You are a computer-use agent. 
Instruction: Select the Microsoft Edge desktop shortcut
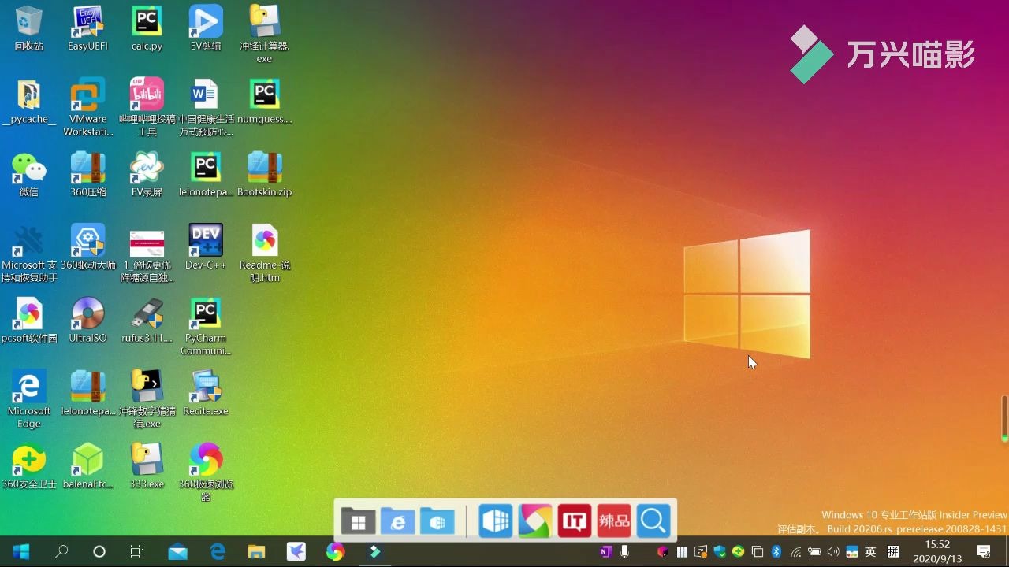pyautogui.click(x=29, y=399)
